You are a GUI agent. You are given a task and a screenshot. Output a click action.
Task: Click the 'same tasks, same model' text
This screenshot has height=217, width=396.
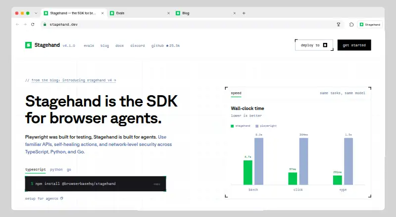[343, 93]
